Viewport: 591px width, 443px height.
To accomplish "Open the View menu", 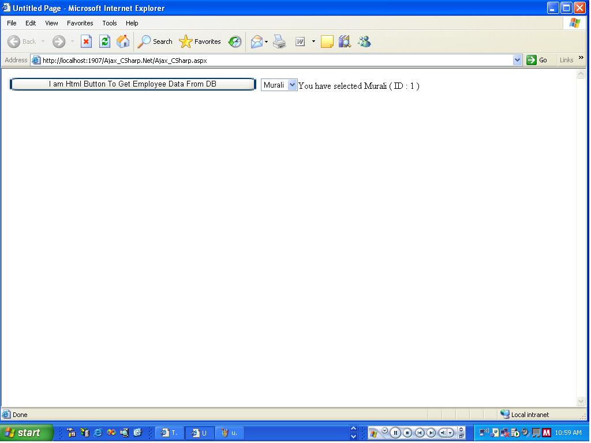I will [x=51, y=23].
